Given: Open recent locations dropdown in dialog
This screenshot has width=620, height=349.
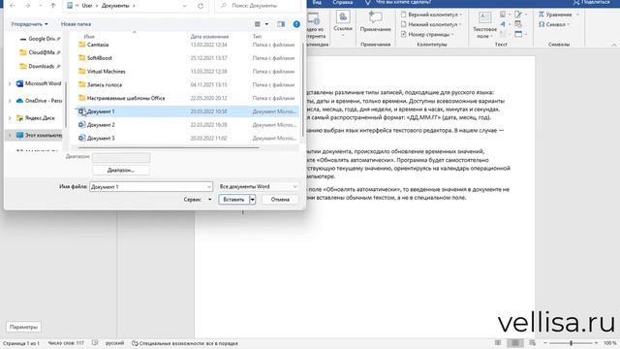Looking at the screenshot, I should point(40,6).
